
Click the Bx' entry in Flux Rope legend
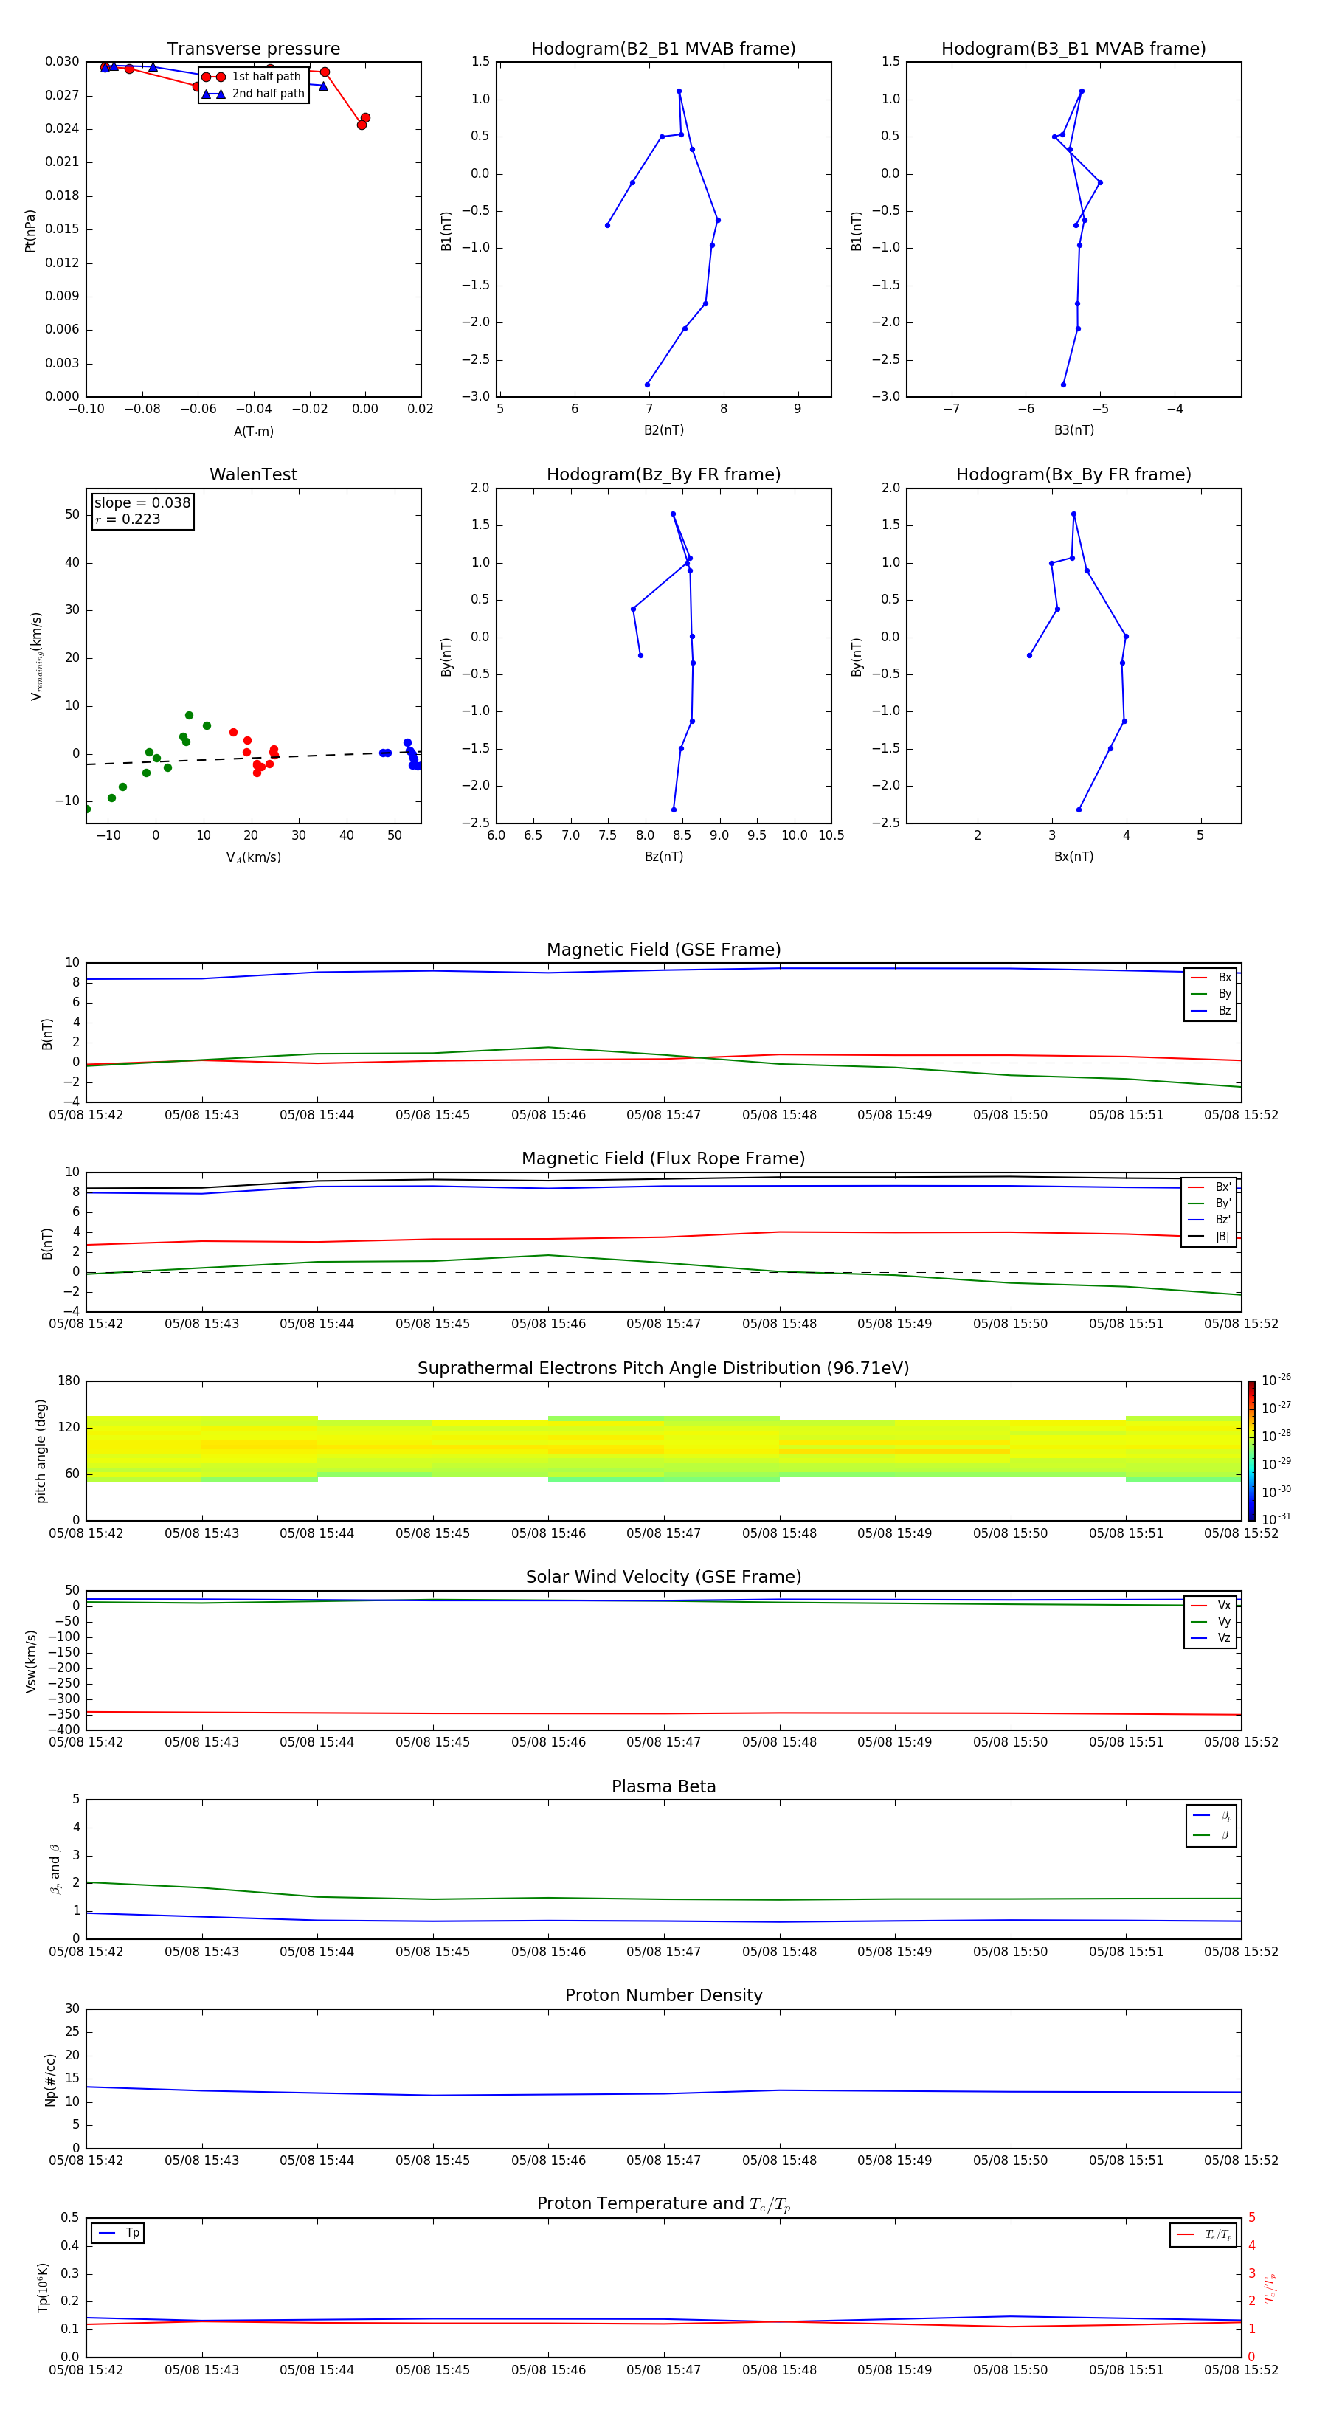pyautogui.click(x=1209, y=1187)
